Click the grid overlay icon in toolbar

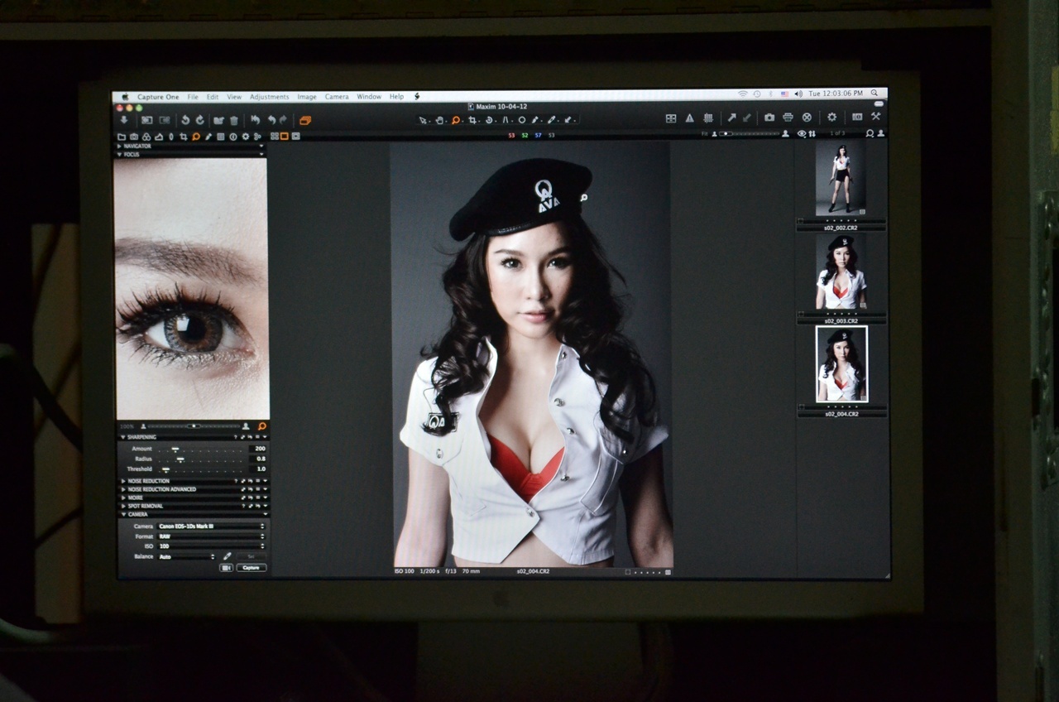point(708,118)
